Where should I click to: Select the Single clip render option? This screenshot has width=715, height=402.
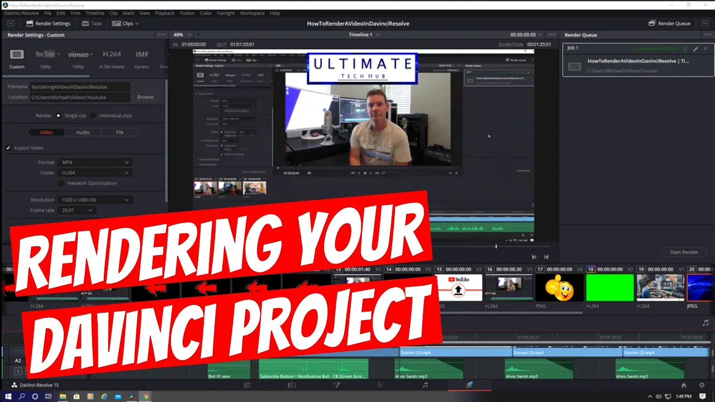(58, 116)
